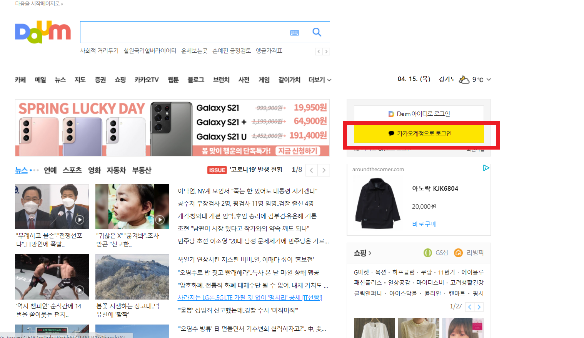The image size is (584, 338).
Task: Open the 브런치 menu
Action: [221, 80]
